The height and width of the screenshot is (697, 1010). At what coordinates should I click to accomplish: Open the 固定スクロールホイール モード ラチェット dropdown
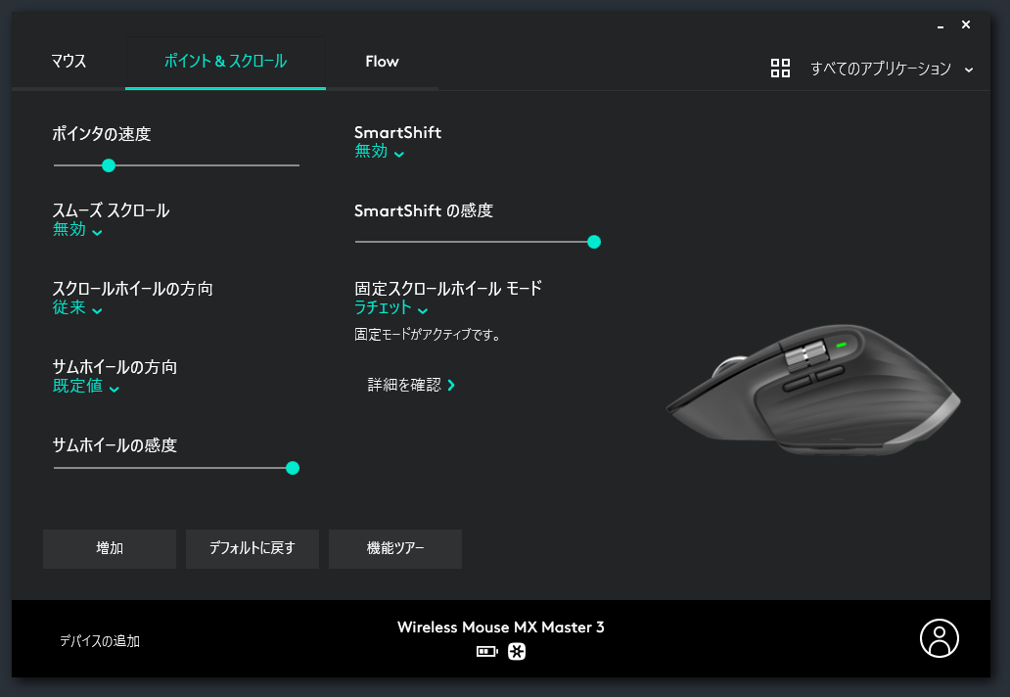point(391,308)
